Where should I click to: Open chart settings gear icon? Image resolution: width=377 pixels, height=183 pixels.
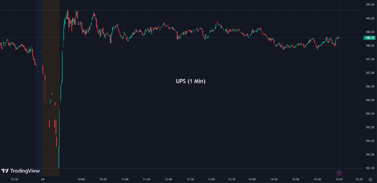[370, 179]
